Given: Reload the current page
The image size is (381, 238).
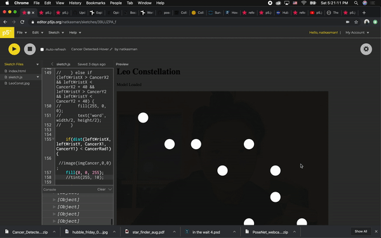Looking at the screenshot, I should pos(22,22).
